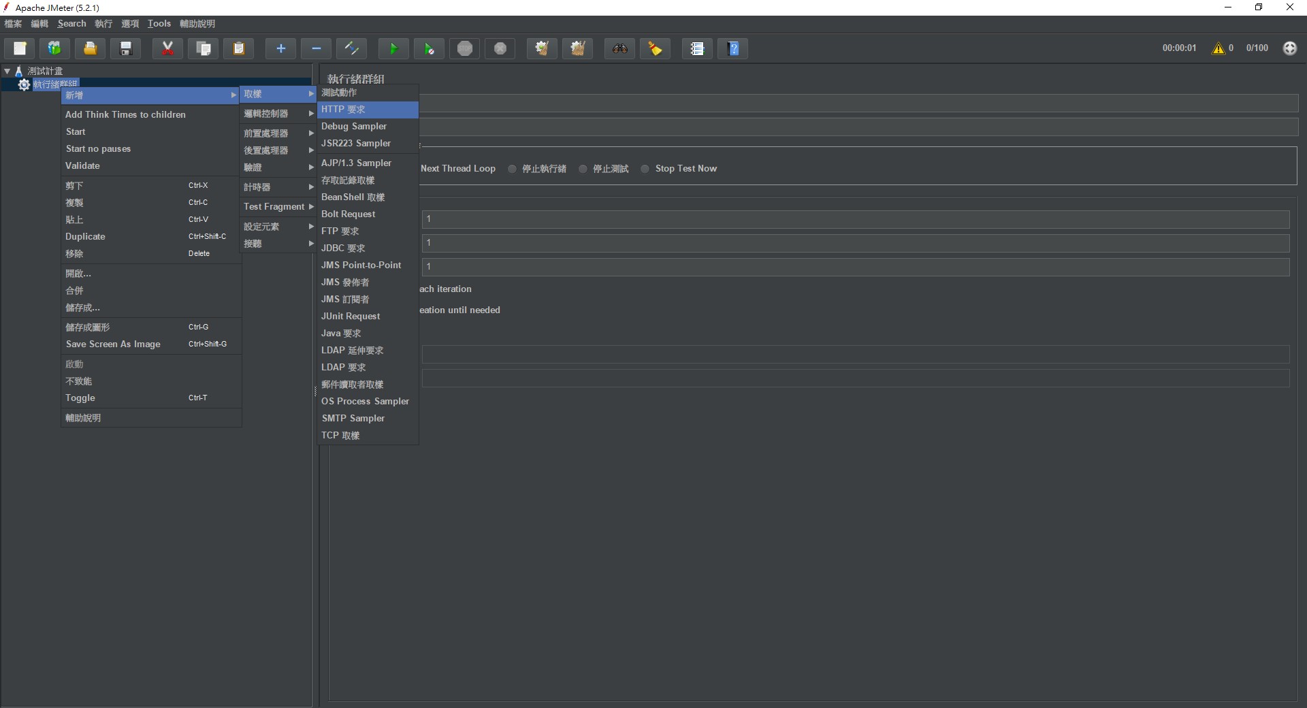Screen dimensions: 1307x708
Task: Collapse the 測試計畫 tree node
Action: coord(7,71)
